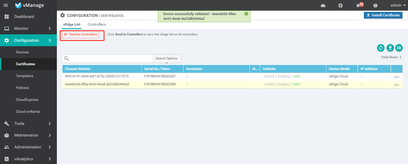Select chassis 49918191-566f-4ef1-875c-c8557c317275
This screenshot has width=408, height=164.
[97, 76]
